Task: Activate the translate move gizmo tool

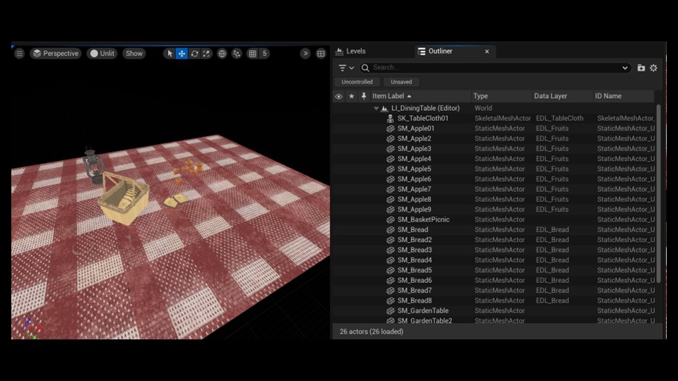Action: click(x=182, y=54)
